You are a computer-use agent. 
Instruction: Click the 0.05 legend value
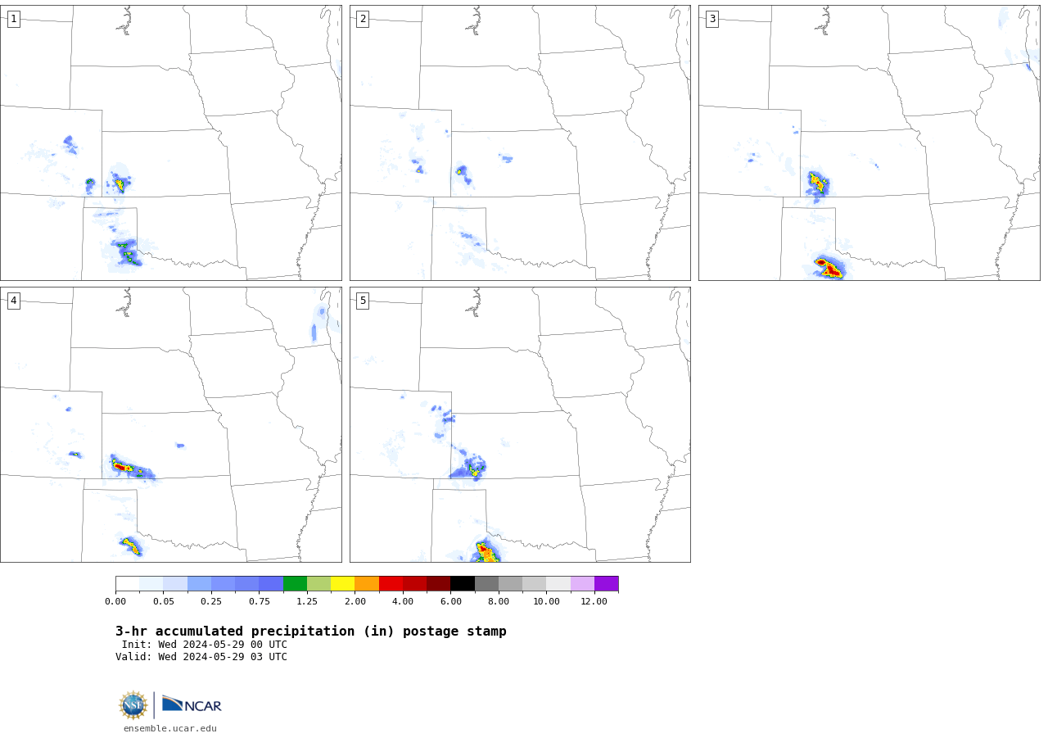[164, 601]
